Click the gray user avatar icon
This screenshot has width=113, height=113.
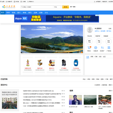tap(90, 30)
